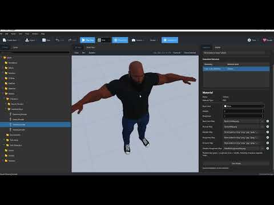274x205 pixels.
Task: Click the Redo arrow icon
Action: coord(70,40)
